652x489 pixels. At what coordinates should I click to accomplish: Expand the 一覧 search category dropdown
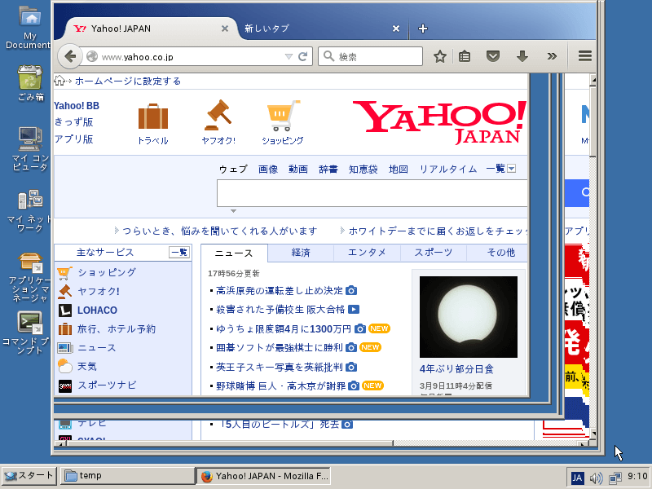pyautogui.click(x=500, y=169)
